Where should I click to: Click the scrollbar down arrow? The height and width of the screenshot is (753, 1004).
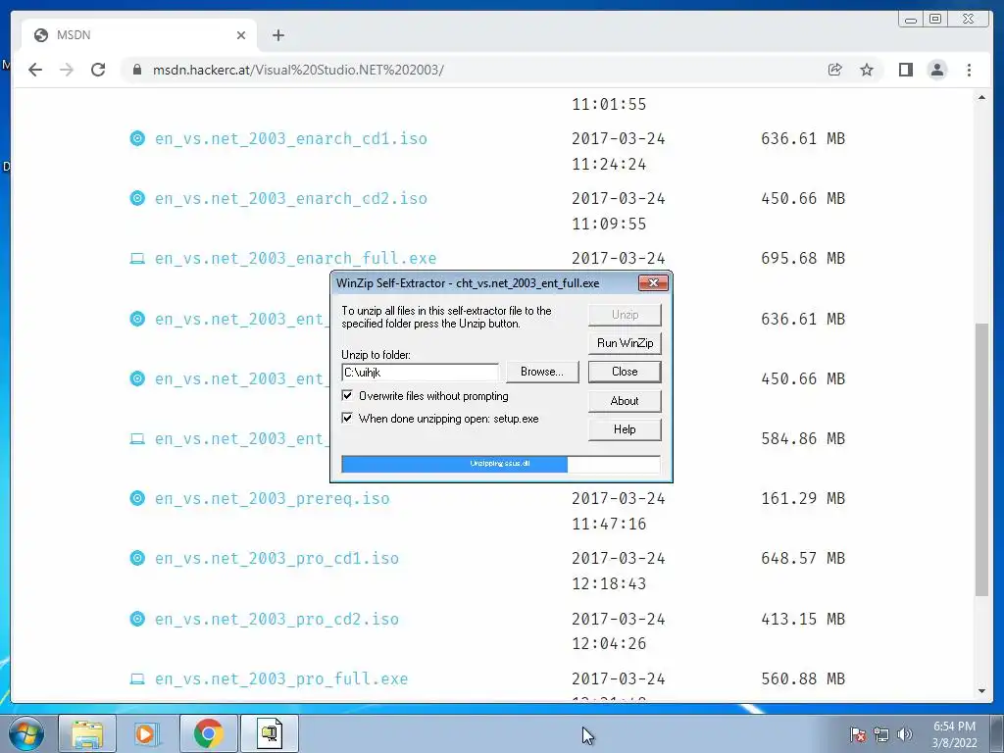click(x=981, y=691)
